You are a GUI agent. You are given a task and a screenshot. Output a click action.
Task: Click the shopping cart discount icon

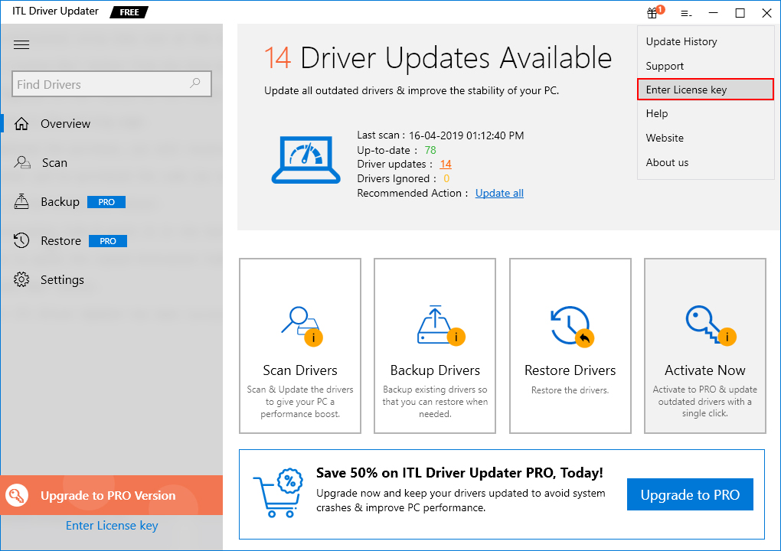click(x=278, y=493)
